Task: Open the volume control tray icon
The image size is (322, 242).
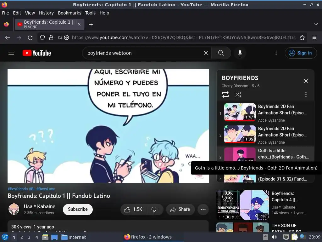Action: click(274, 237)
